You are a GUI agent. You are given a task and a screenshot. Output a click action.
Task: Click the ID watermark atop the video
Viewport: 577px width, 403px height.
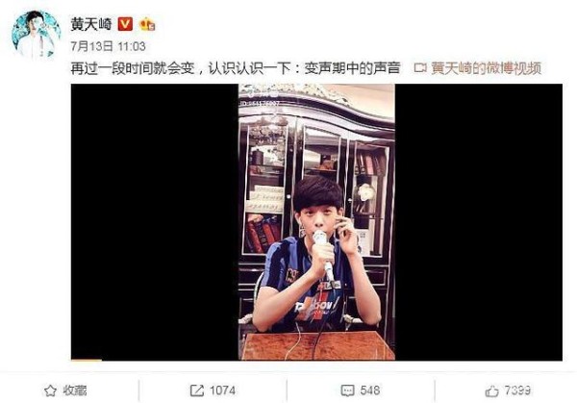(x=260, y=104)
